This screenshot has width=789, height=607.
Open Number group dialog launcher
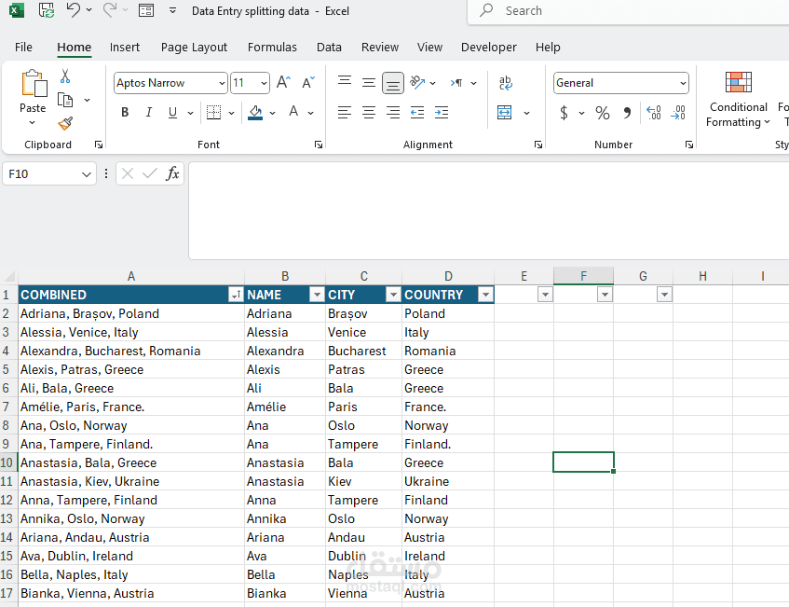click(689, 145)
